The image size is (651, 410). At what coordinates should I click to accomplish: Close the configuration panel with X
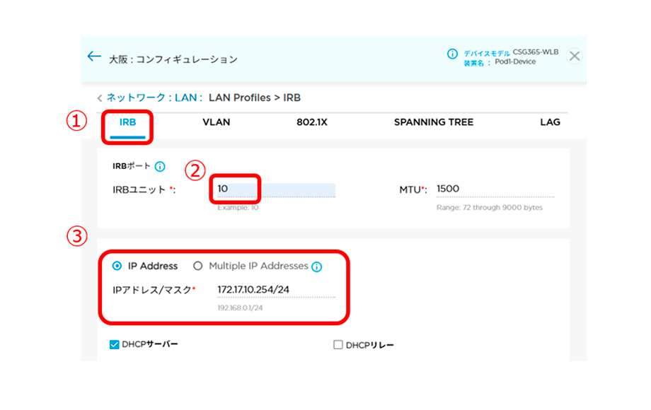pos(575,57)
